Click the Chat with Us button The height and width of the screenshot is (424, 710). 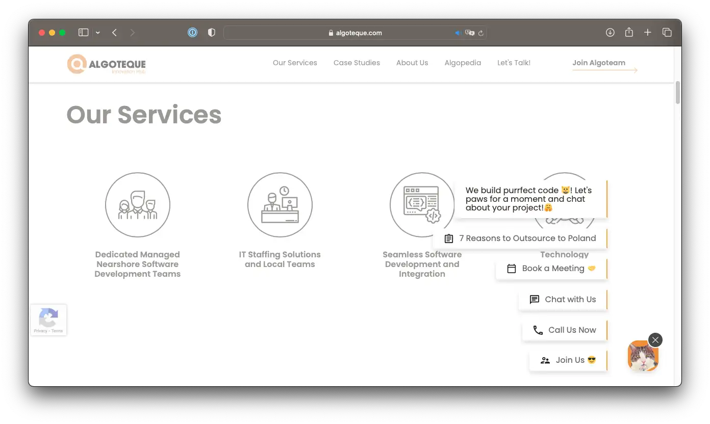click(563, 299)
